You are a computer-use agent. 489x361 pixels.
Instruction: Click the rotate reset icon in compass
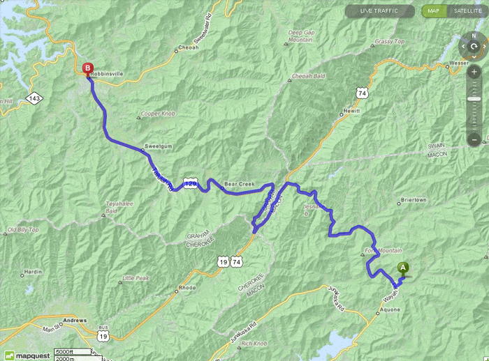pyautogui.click(x=474, y=47)
